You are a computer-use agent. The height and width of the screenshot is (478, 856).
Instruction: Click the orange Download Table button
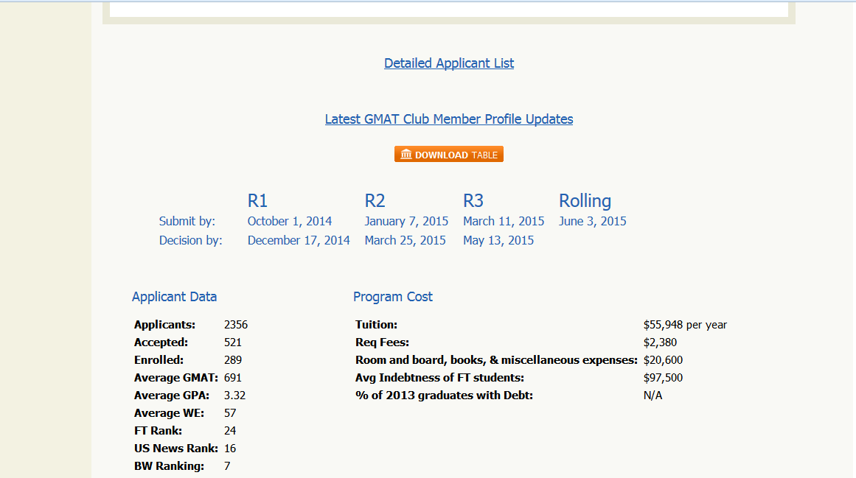[448, 155]
